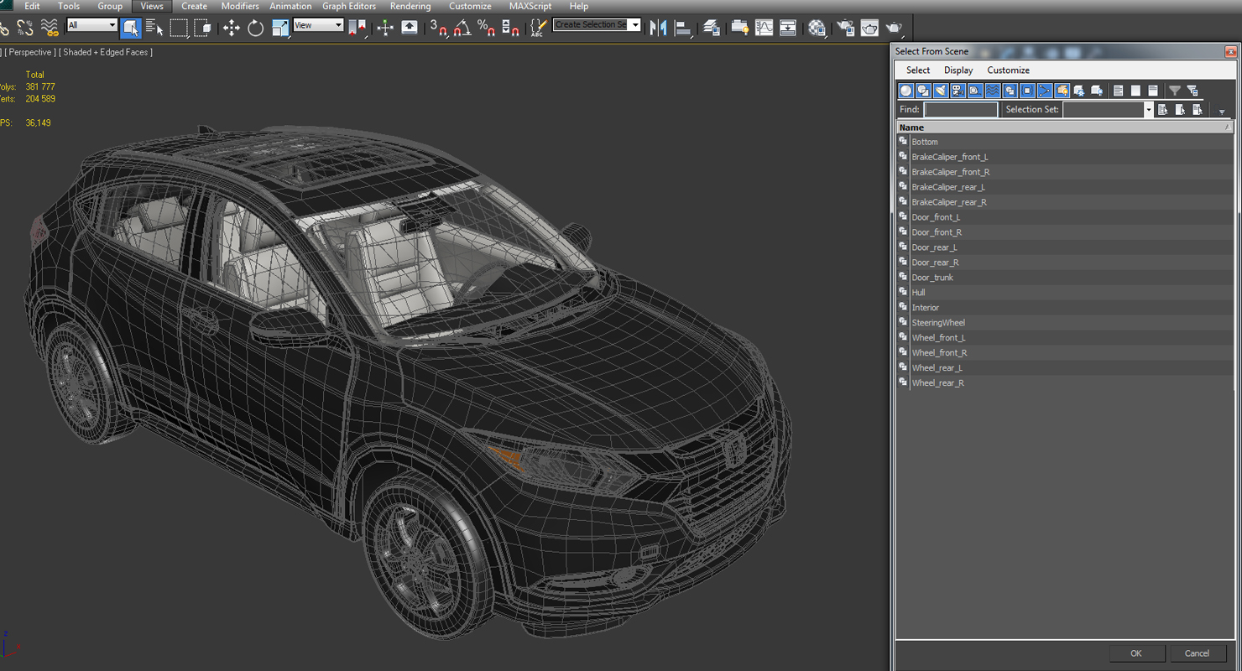The width and height of the screenshot is (1242, 671).
Task: Open the Modifiers menu
Action: point(240,6)
